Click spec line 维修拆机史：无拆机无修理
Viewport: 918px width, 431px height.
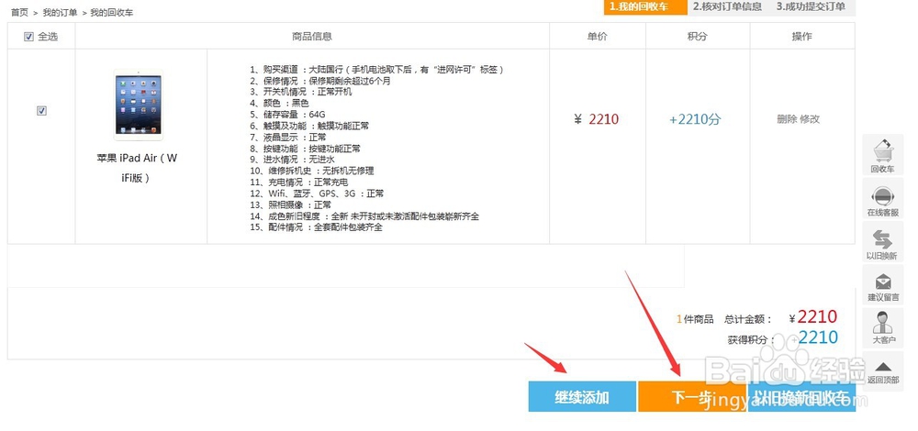pos(311,171)
